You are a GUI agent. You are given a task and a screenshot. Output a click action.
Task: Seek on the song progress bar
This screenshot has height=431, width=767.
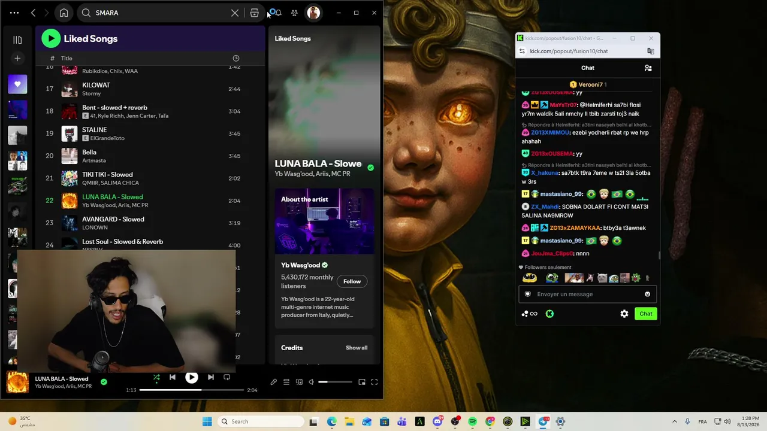[192, 390]
